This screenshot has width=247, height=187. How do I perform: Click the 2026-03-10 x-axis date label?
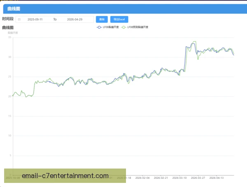179,178
